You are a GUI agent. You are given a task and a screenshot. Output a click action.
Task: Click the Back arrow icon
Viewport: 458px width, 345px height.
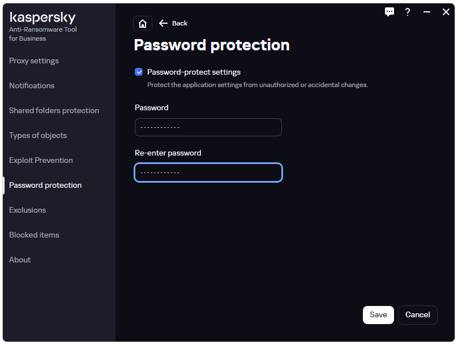163,23
